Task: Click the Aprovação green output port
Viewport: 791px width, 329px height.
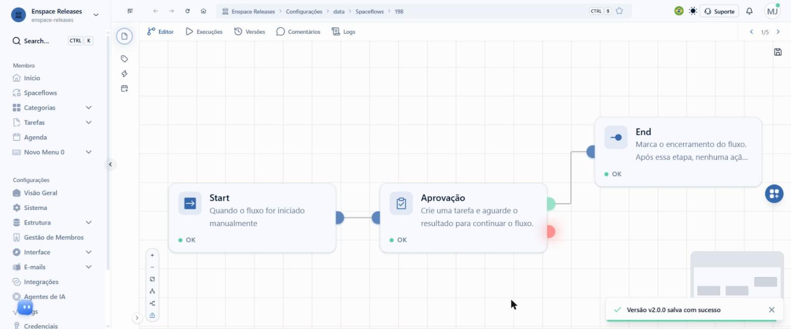Action: (x=550, y=204)
